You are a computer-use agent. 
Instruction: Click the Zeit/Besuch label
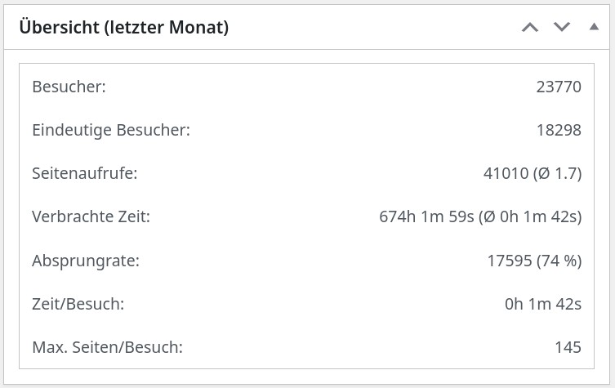click(78, 304)
